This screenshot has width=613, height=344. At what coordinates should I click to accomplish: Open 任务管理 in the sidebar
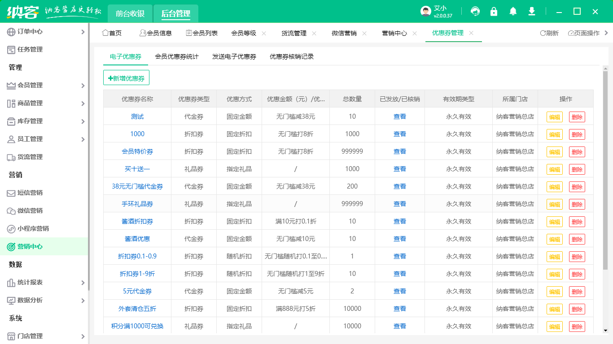click(x=30, y=49)
